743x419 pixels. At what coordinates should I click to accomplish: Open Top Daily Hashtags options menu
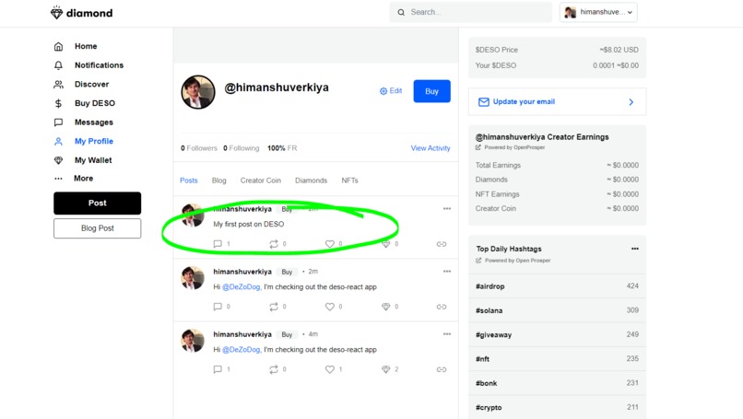click(635, 249)
